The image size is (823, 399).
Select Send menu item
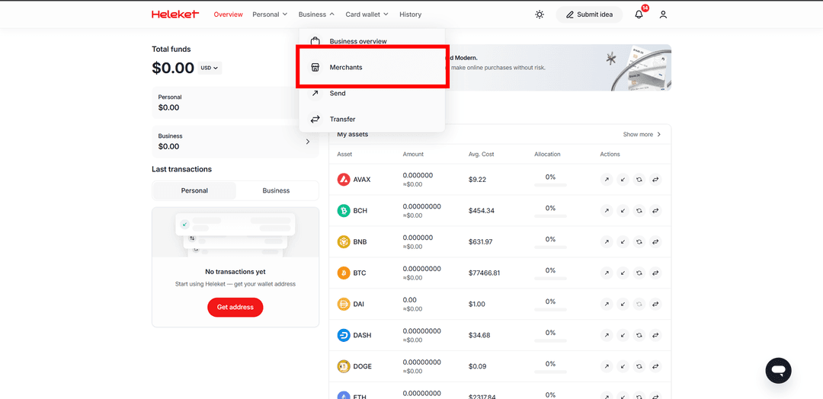[x=372, y=94]
